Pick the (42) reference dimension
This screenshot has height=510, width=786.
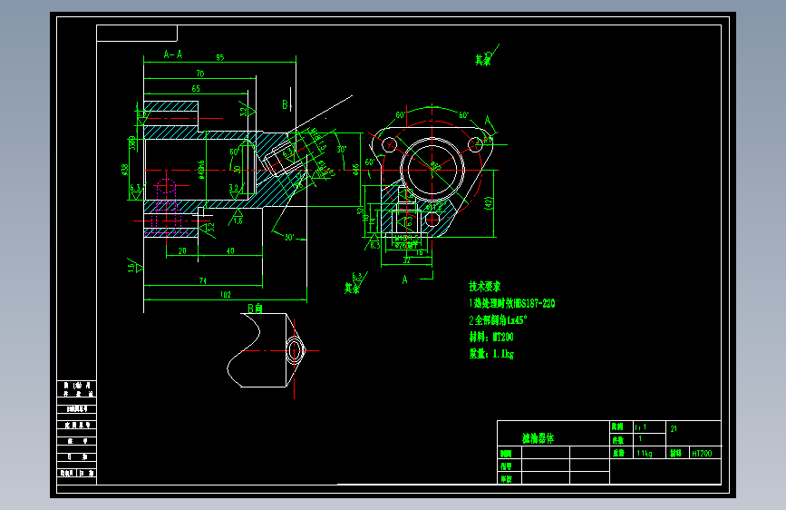point(489,202)
